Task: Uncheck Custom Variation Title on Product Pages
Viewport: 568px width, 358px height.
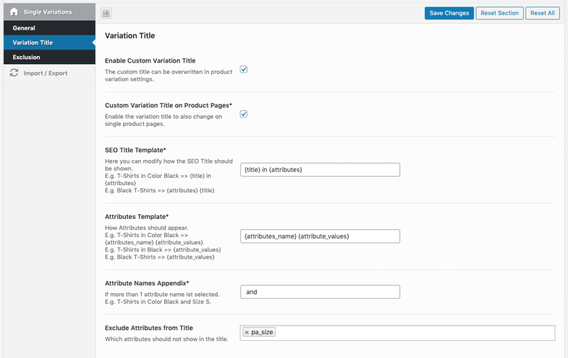Action: (x=244, y=114)
